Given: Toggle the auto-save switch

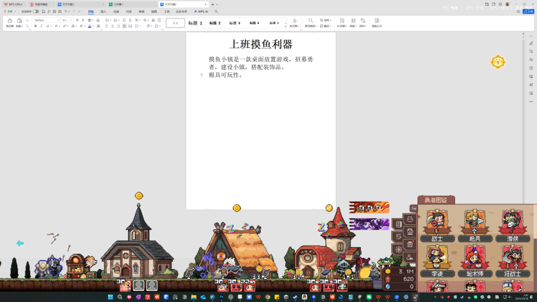Looking at the screenshot, I should pos(36,11).
